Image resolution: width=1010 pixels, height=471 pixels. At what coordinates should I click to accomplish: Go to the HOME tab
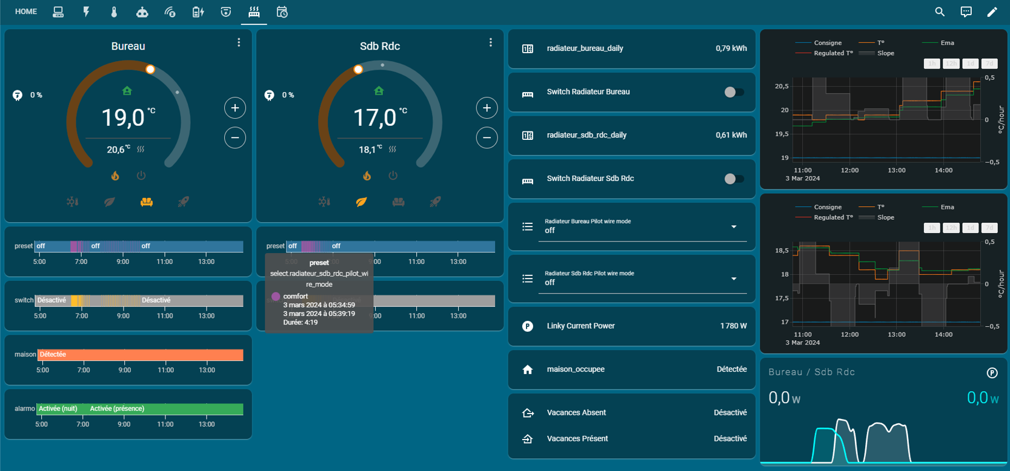pyautogui.click(x=26, y=12)
